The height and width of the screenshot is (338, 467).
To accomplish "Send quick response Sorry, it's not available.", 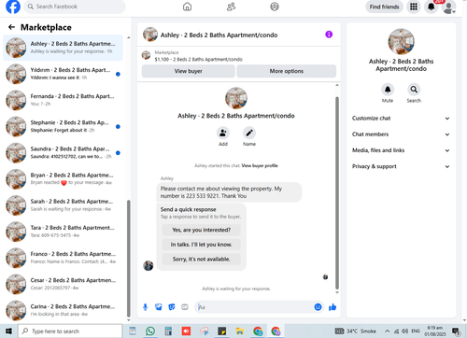I will [202, 259].
